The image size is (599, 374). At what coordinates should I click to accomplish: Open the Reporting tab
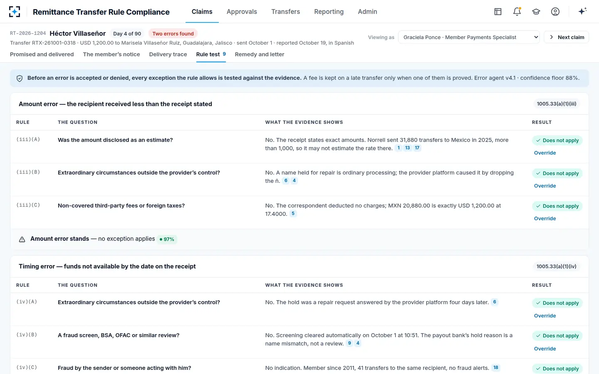point(329,12)
